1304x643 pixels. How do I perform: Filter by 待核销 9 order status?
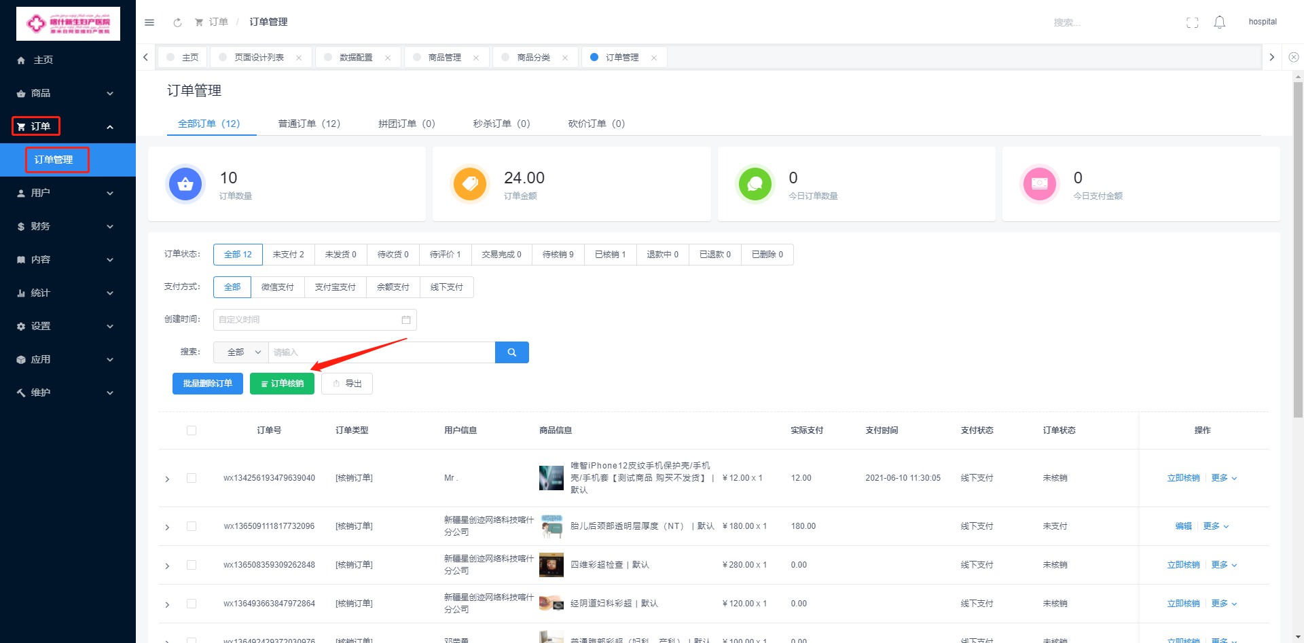[x=558, y=255]
